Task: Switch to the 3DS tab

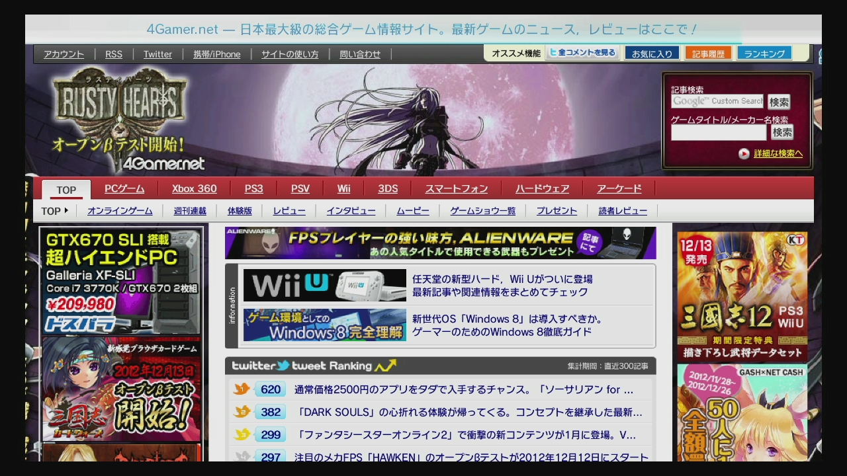Action: click(388, 188)
